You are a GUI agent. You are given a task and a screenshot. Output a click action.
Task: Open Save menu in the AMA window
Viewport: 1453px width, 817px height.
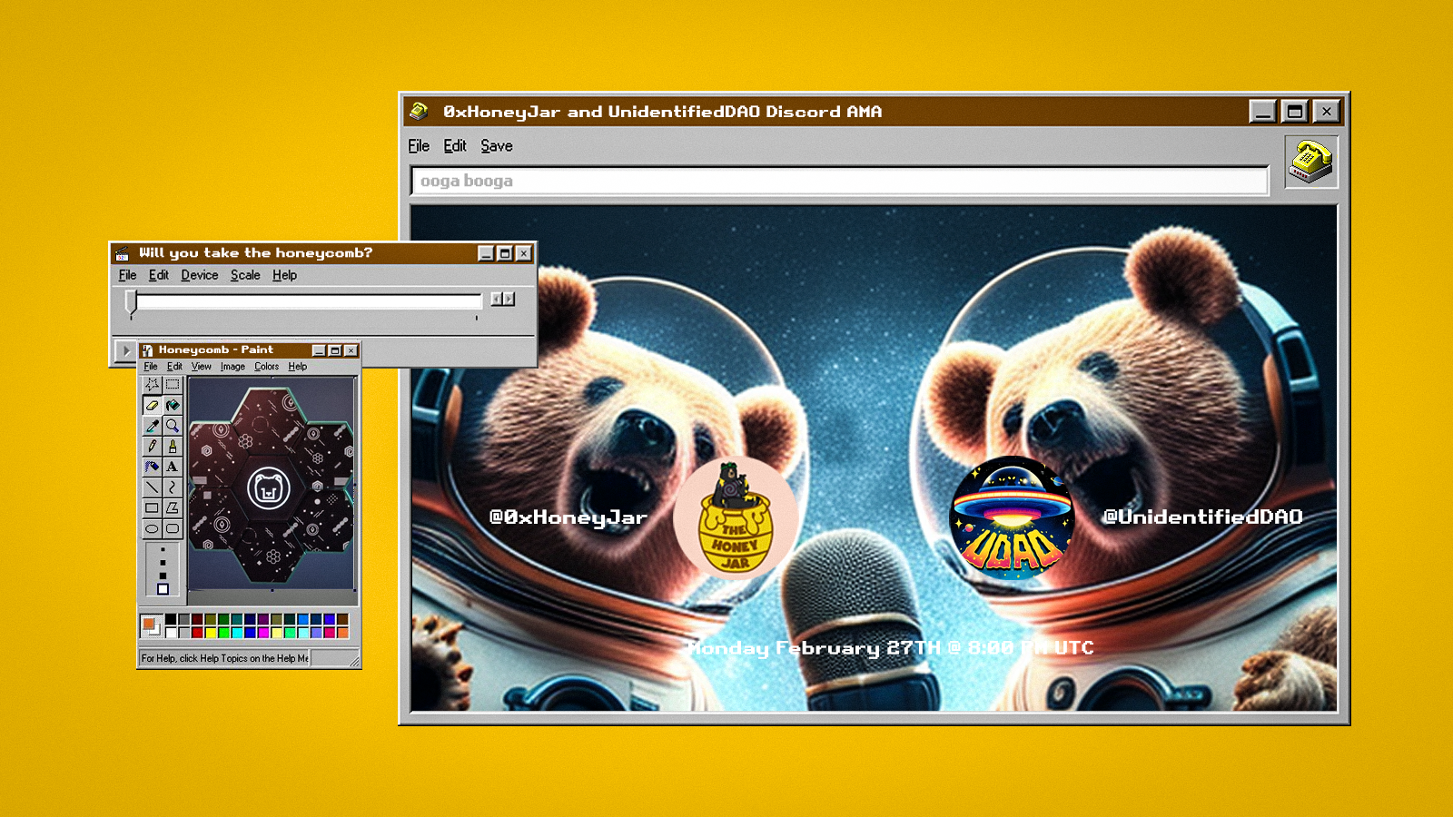[x=497, y=146]
